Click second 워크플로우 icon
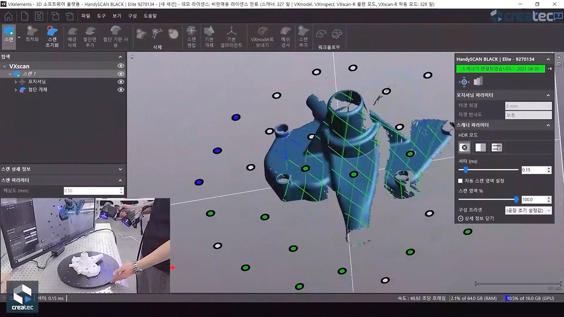Viewport: 564px width, 317px height. pos(337,34)
